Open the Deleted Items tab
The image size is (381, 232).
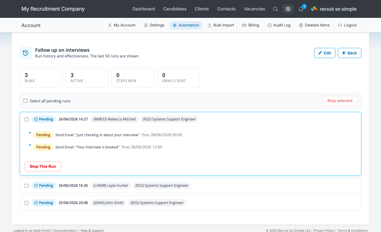[x=314, y=25]
